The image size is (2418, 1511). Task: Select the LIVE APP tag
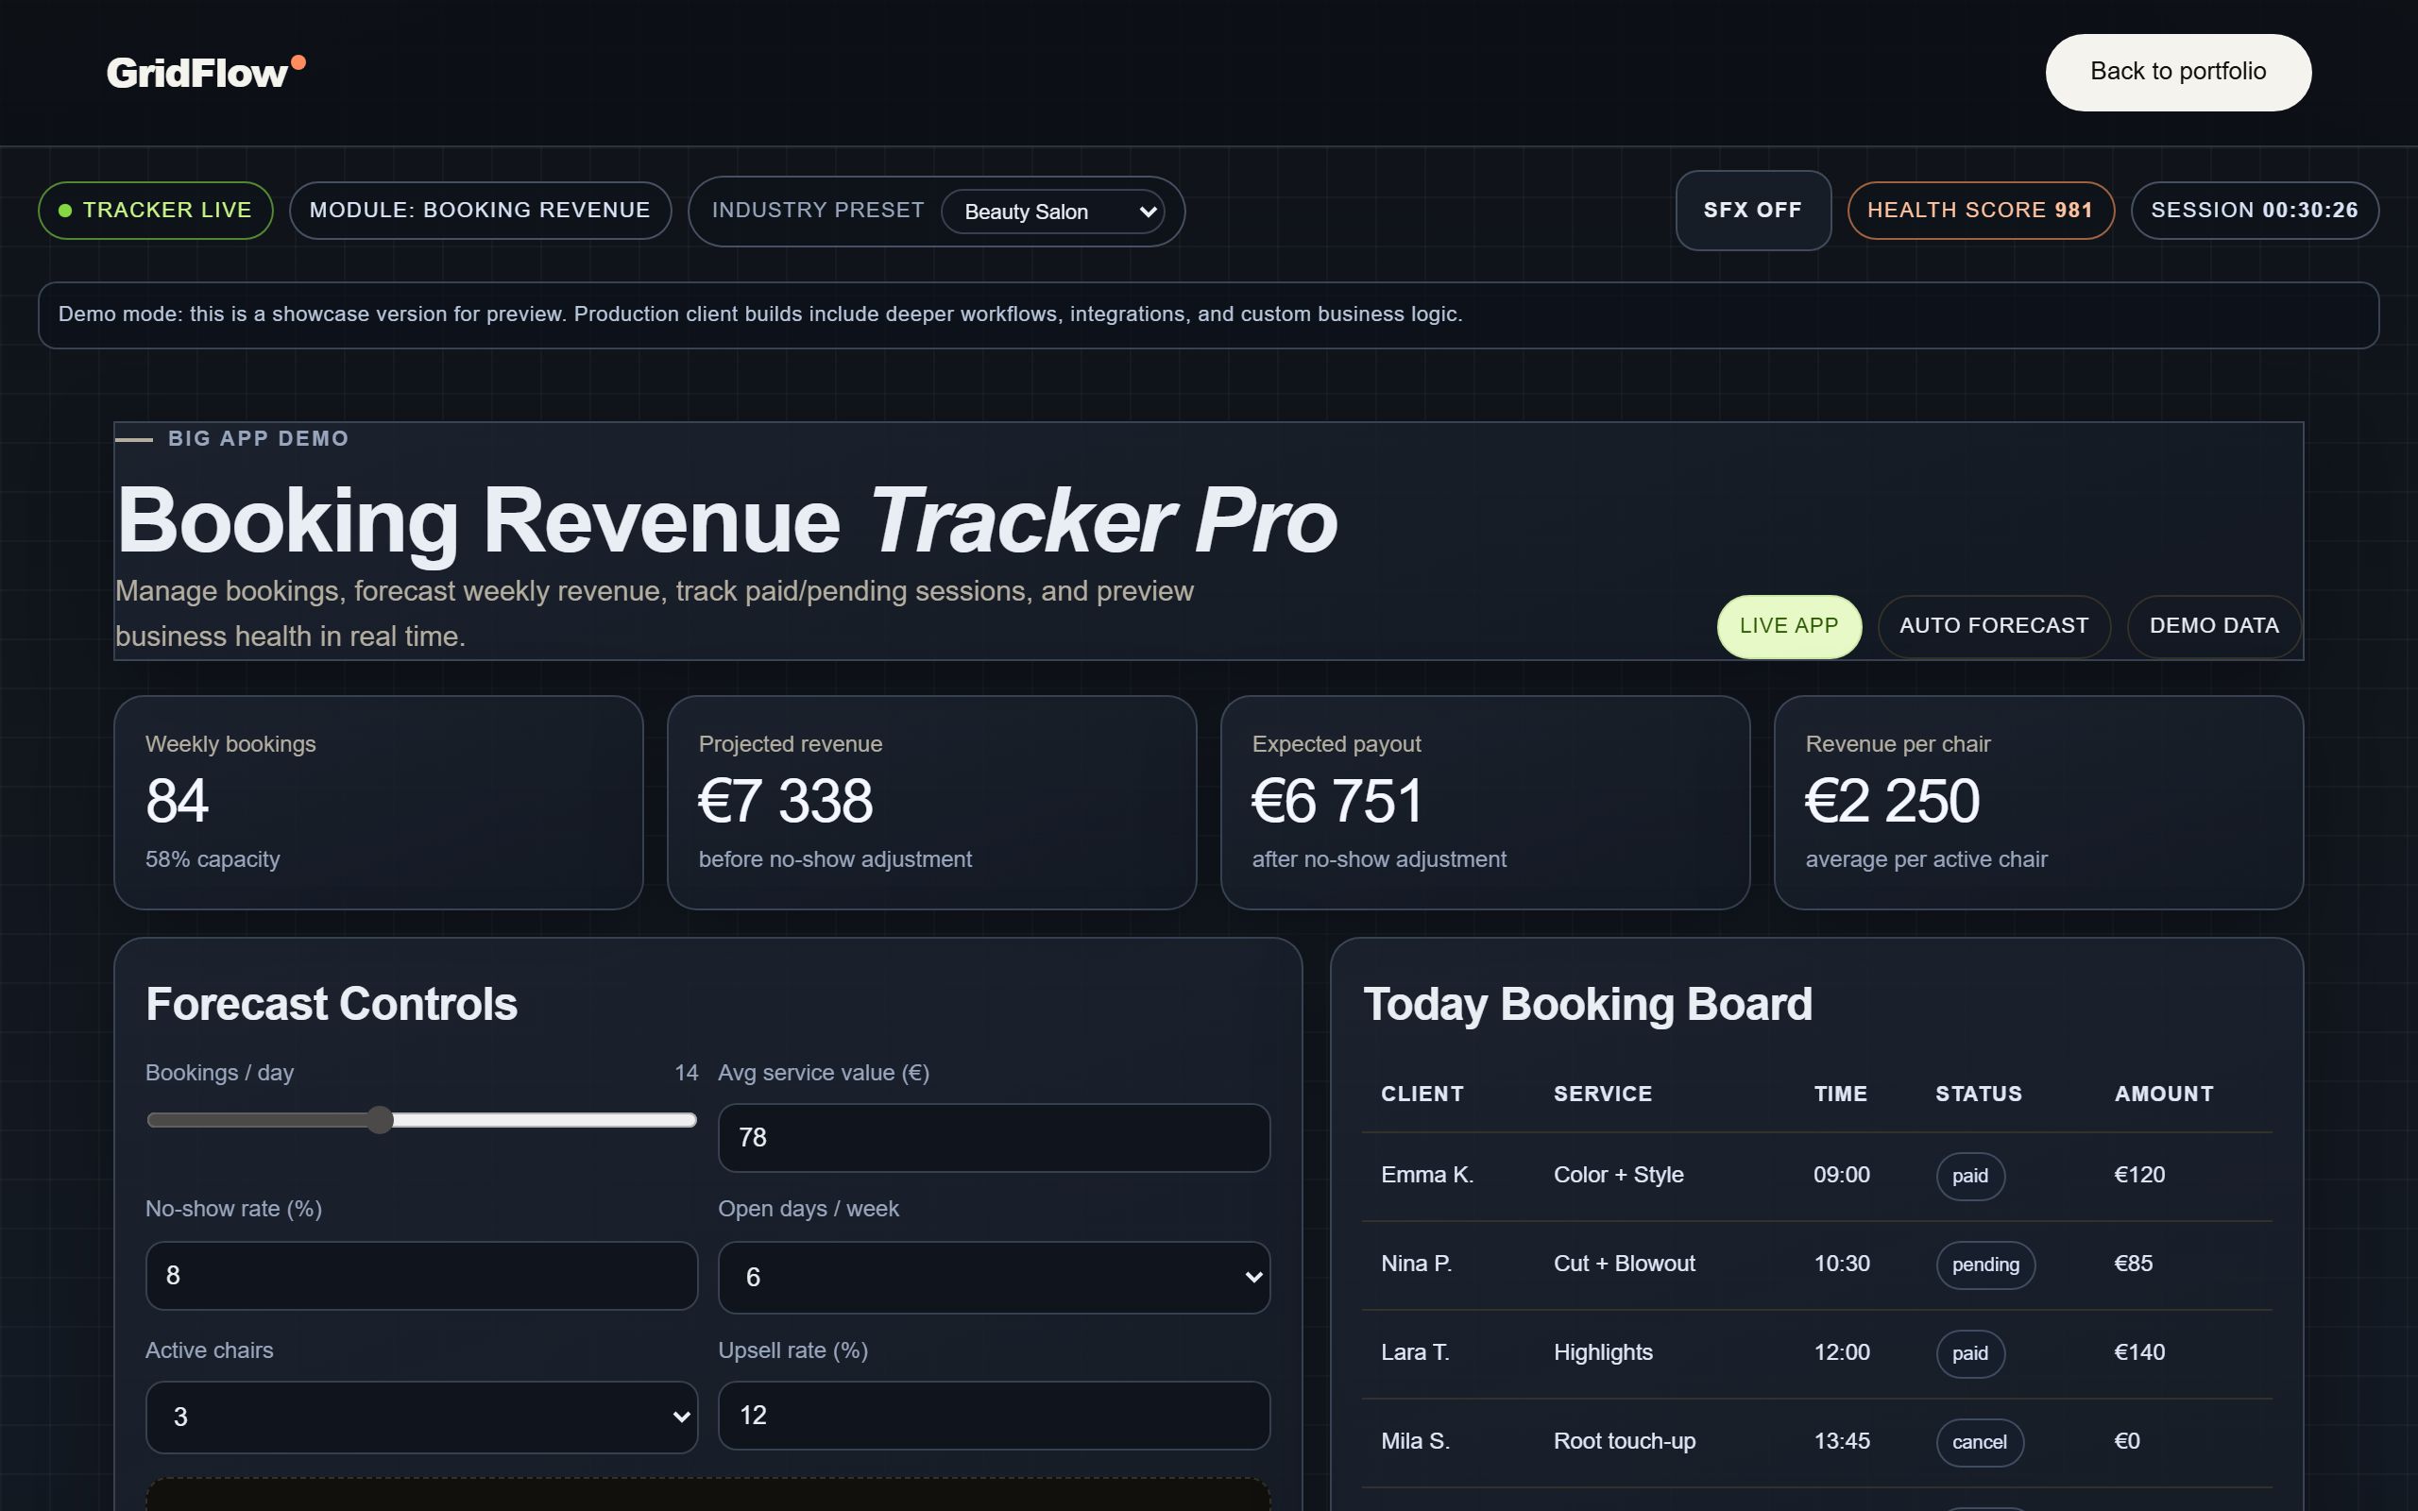pos(1789,625)
